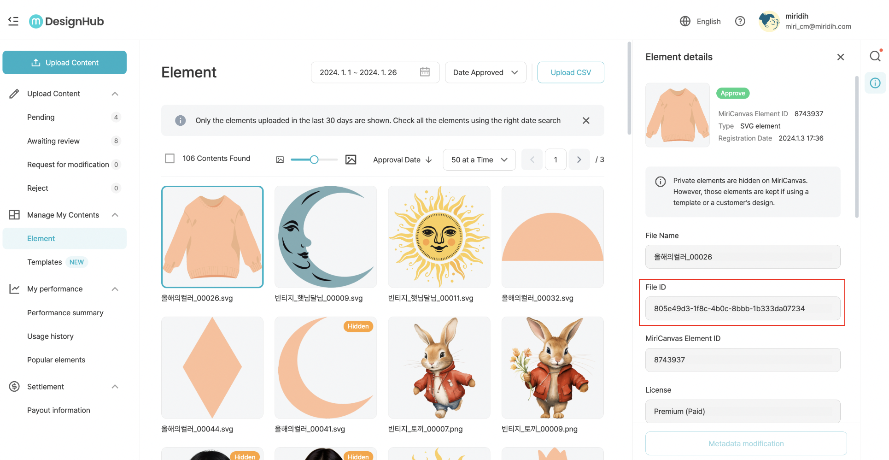Collapse the My performance section
Screen dimensions: 889x460
tap(115, 289)
